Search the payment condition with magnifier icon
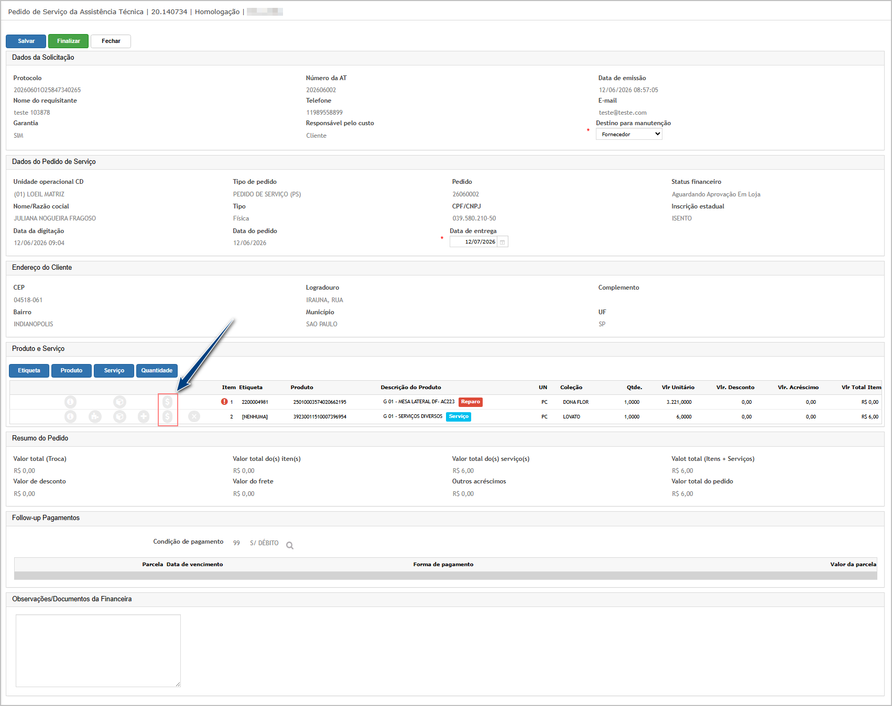 click(x=290, y=545)
